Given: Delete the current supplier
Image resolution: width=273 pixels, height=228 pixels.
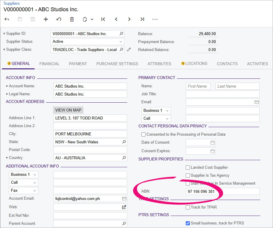Looking at the screenshot, I should pyautogui.click(x=72, y=19).
